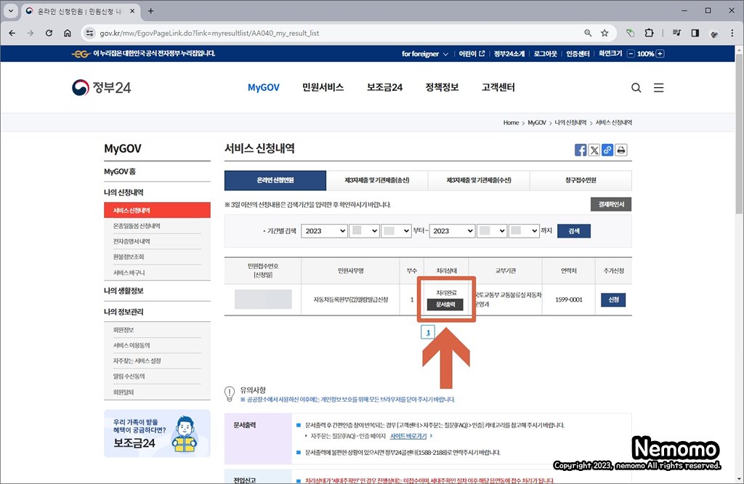Viewport: 744px width, 484px height.
Task: Open Chrome profile avatar icon
Action: pos(713,33)
